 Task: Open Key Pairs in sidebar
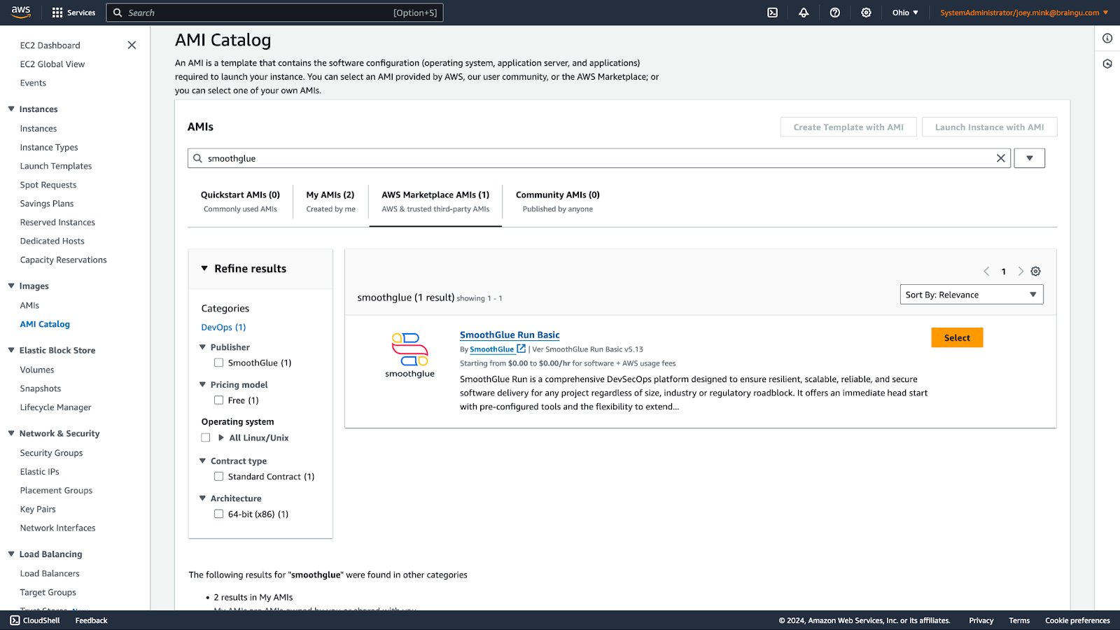(38, 509)
